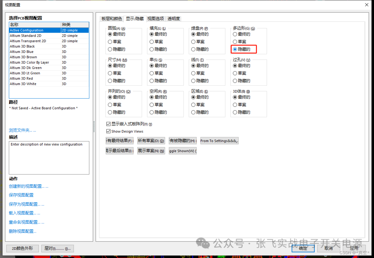374x258 pixels.
Task: Open the 删除视图配置 action
Action: [22, 231]
